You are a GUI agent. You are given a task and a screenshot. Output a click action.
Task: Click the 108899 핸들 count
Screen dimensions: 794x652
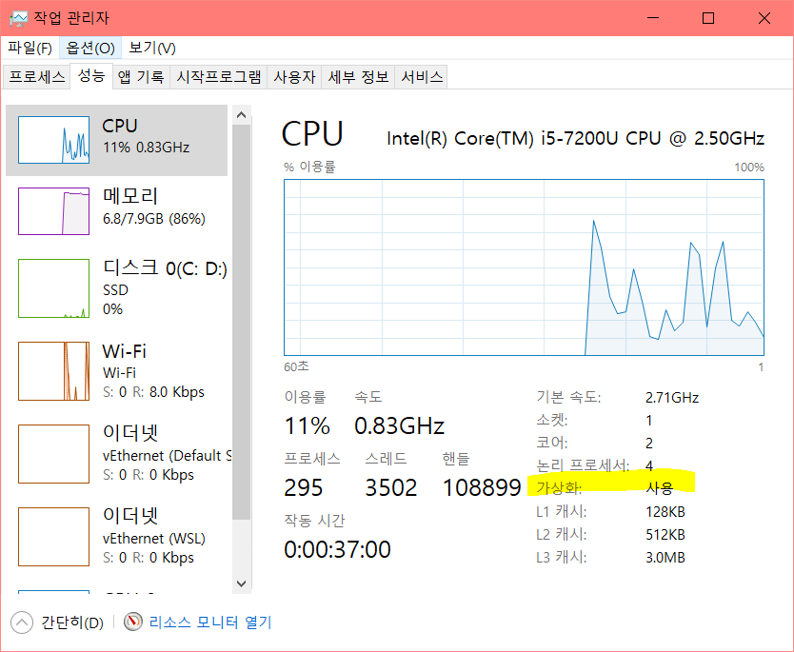[482, 488]
